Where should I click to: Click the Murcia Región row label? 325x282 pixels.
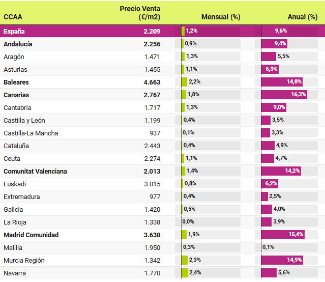pos(24,260)
